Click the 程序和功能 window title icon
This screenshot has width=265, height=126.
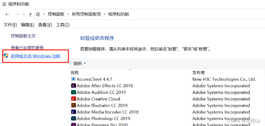4,4
